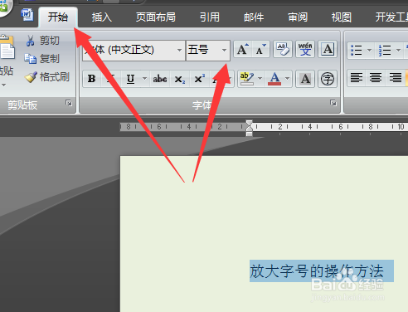Click the Word document icon in quick access bar
The image size is (408, 312).
point(27,14)
